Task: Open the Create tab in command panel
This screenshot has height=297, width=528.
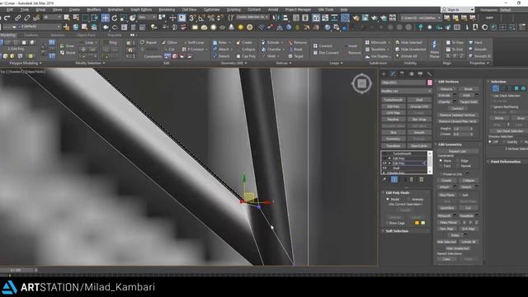Action: [384, 73]
